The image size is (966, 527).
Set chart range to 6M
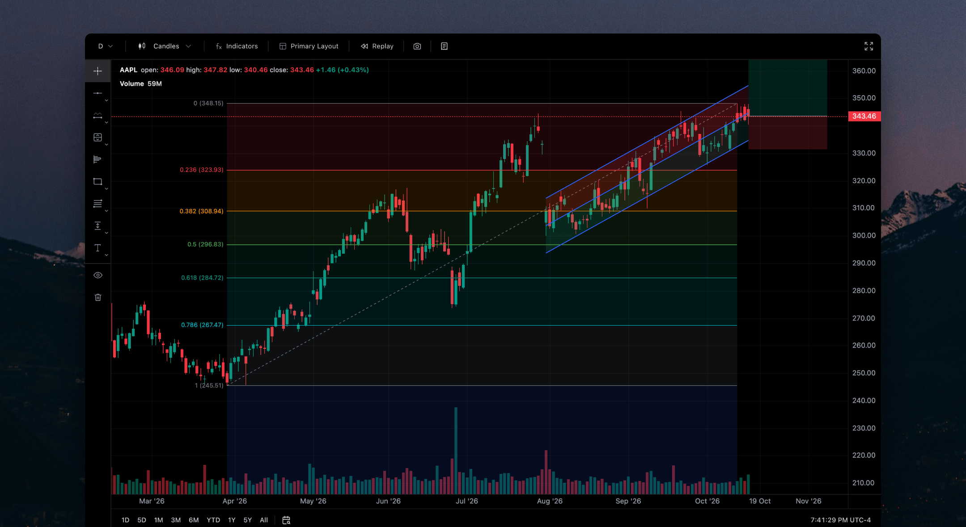coord(194,520)
